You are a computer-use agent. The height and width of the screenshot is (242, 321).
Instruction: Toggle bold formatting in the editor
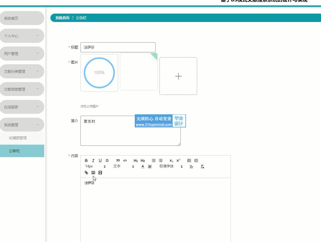point(86,160)
